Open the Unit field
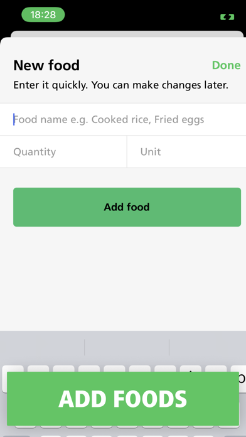 click(x=186, y=151)
